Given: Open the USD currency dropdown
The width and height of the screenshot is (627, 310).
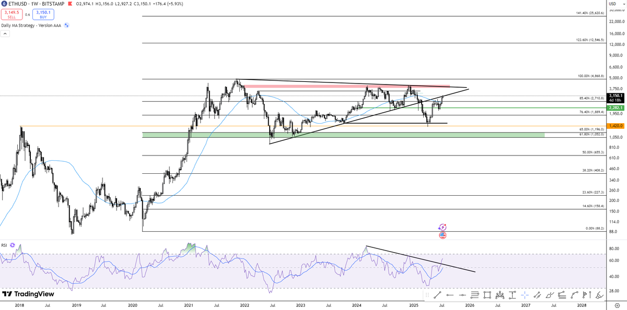Looking at the screenshot, I should point(617,4).
